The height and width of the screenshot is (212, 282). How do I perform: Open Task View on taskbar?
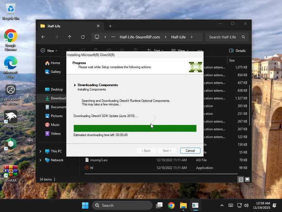(x=159, y=205)
